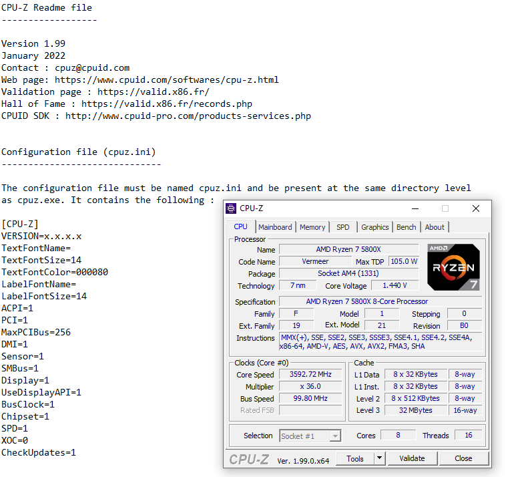Image resolution: width=518 pixels, height=477 pixels.
Task: Click the processor Name field AMD Ryzen 7 5800X
Action: (349, 249)
